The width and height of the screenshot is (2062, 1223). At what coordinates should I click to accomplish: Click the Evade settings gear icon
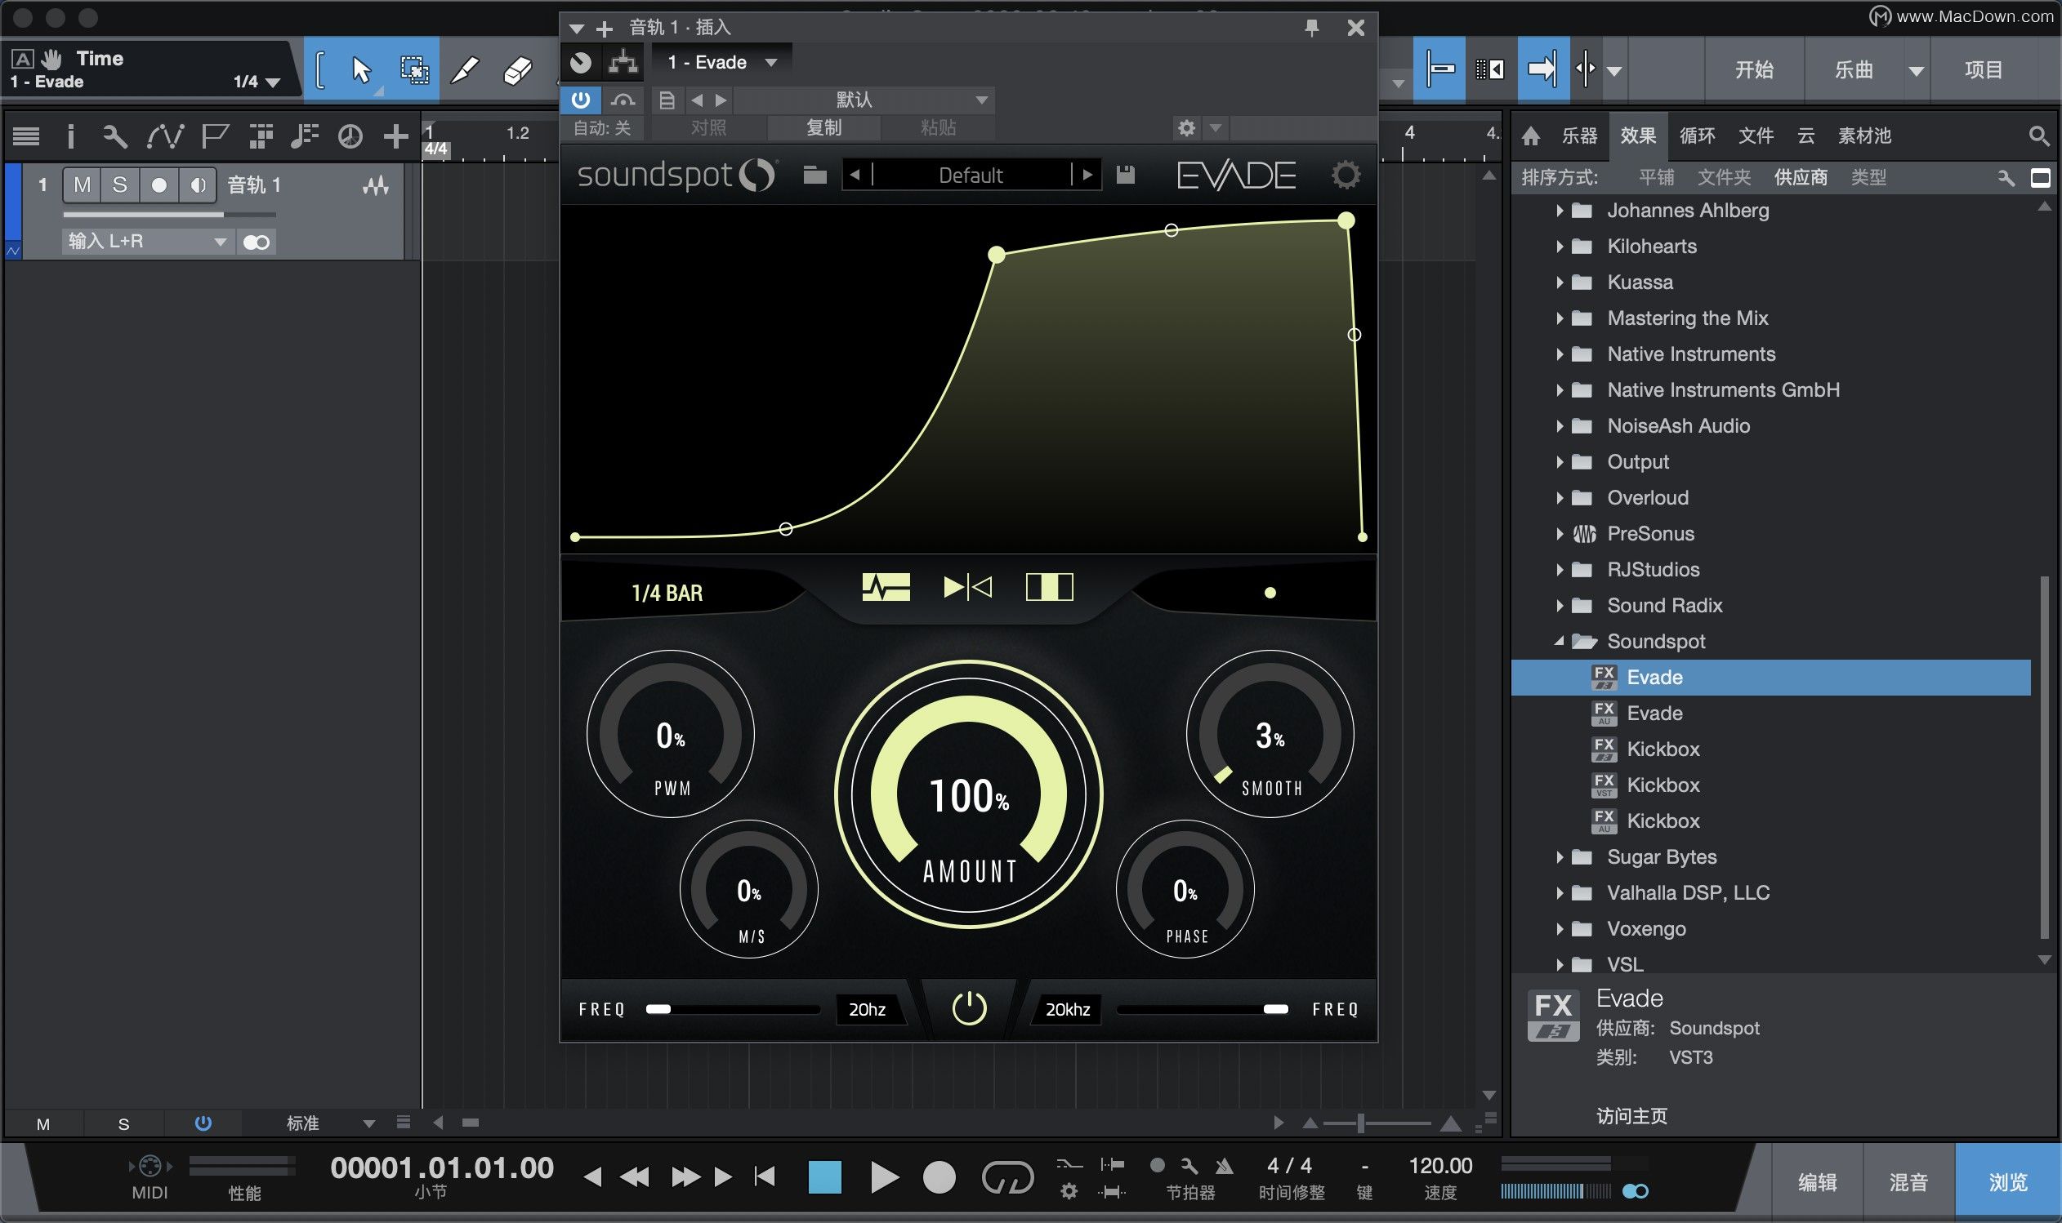(1345, 175)
